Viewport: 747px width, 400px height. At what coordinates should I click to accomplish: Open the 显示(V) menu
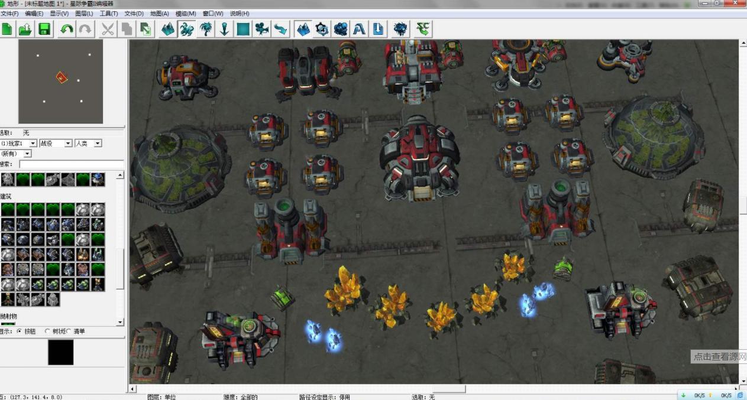[x=59, y=13]
